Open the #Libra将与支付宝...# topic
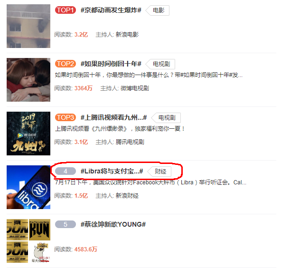Image resolution: width=281 pixels, height=268 pixels. pos(112,171)
